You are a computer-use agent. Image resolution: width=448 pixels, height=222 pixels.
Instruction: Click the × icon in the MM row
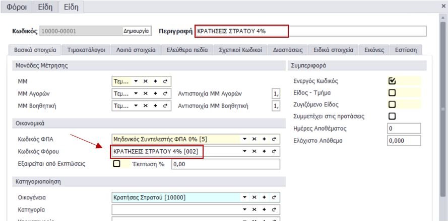point(146,81)
